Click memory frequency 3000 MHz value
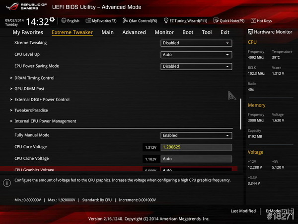 click(x=256, y=120)
